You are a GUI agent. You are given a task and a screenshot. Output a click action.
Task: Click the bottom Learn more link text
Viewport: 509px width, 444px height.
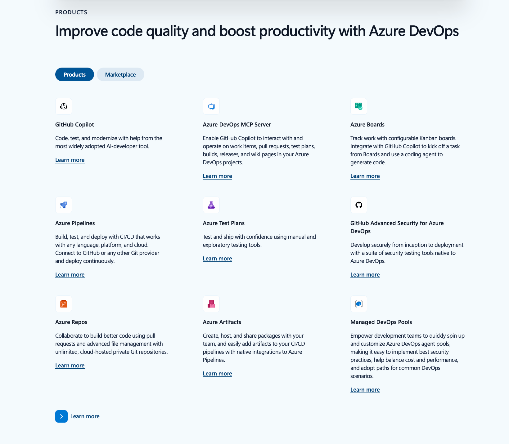85,416
